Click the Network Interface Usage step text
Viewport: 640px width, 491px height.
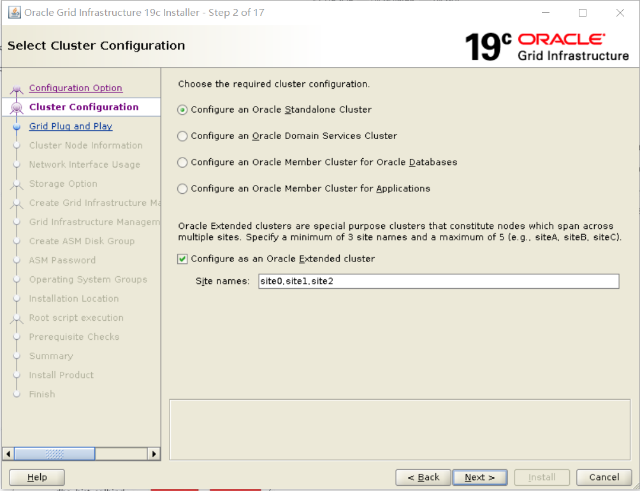coord(85,165)
